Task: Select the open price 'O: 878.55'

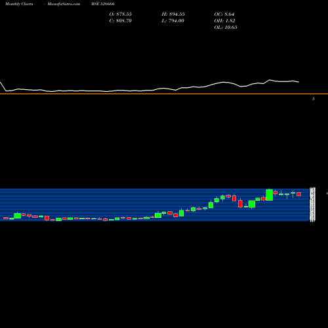Action: (x=121, y=14)
